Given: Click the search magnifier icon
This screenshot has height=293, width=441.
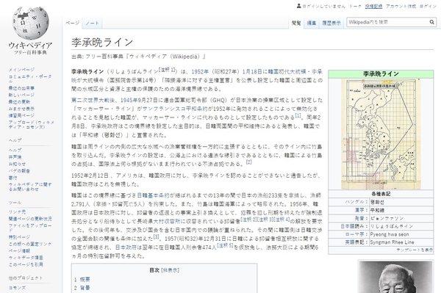Looking at the screenshot, I should coord(431,22).
